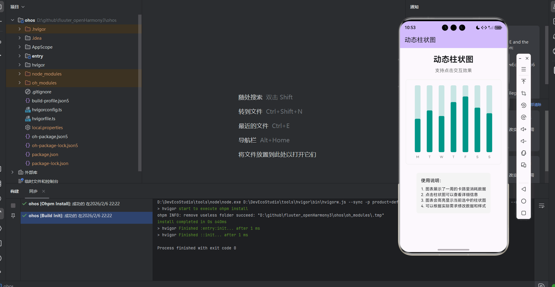Switch to the 构建 tab
The image size is (555, 287).
[15, 191]
